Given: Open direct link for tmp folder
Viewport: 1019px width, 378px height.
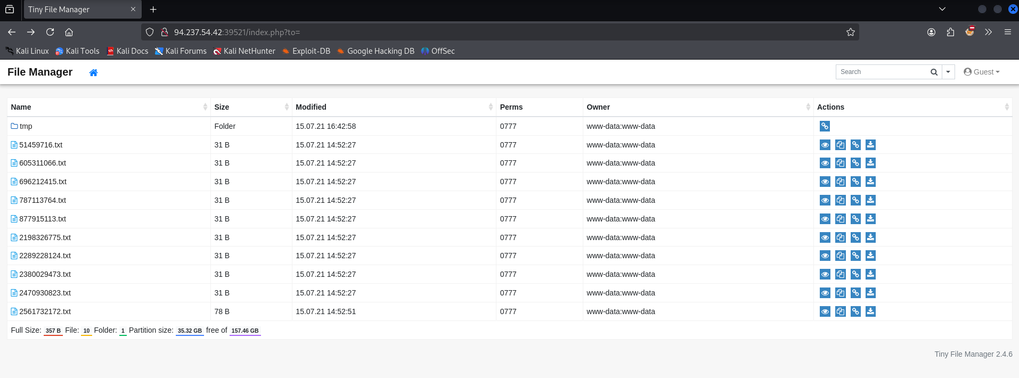Looking at the screenshot, I should pyautogui.click(x=825, y=126).
